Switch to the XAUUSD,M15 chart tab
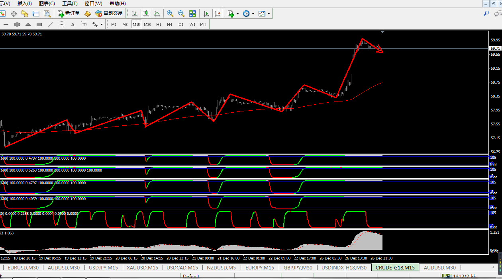 click(142, 268)
